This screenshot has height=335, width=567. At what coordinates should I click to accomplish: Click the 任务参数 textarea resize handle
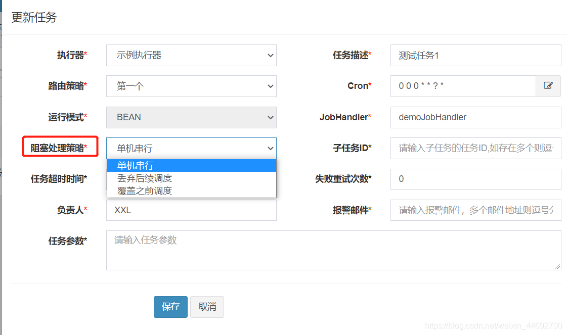(557, 266)
